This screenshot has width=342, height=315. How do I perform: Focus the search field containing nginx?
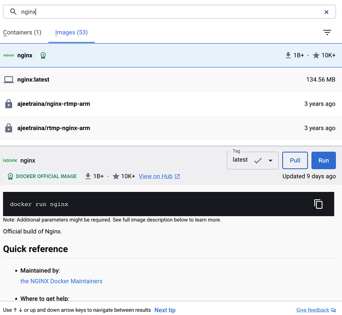pos(169,12)
